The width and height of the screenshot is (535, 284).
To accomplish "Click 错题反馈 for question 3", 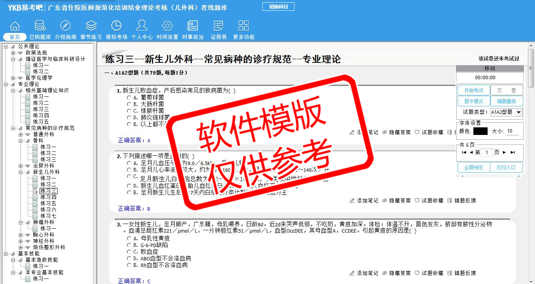I will click(461, 273).
